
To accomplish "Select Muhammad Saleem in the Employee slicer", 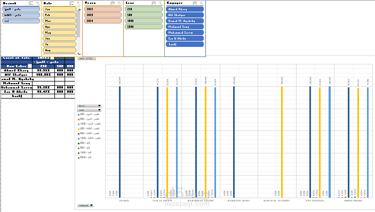I will click(185, 32).
